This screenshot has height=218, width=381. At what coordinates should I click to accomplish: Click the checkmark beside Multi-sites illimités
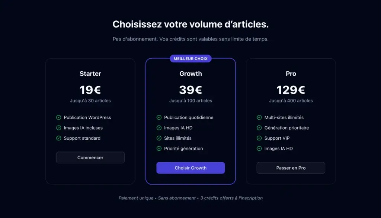click(x=259, y=117)
